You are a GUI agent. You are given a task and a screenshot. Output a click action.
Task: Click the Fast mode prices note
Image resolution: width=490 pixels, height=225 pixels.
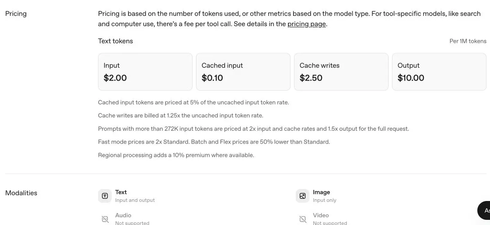[x=214, y=142]
